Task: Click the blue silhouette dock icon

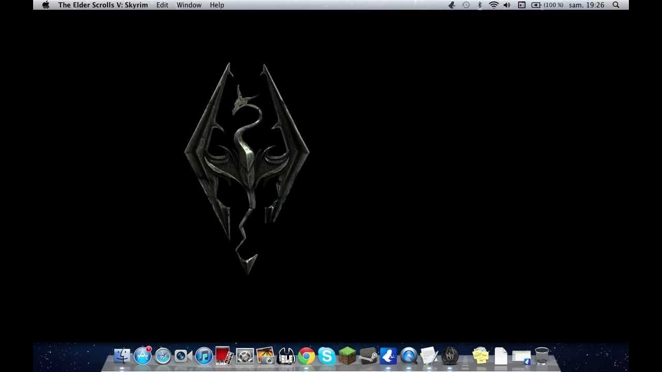Action: point(388,356)
